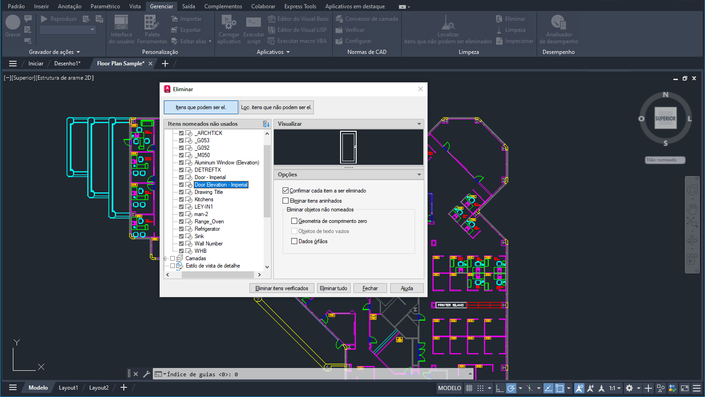Enable Eliminar itens aninhados checkbox
This screenshot has height=397, width=705.
pyautogui.click(x=286, y=201)
